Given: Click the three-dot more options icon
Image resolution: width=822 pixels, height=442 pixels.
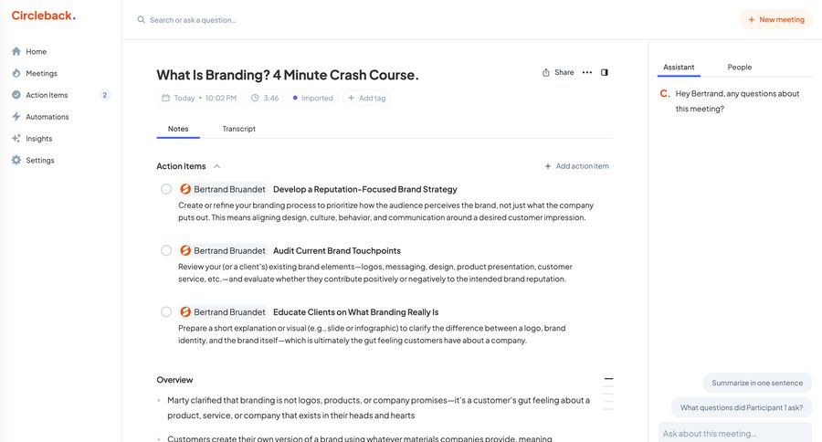Looking at the screenshot, I should 587,72.
